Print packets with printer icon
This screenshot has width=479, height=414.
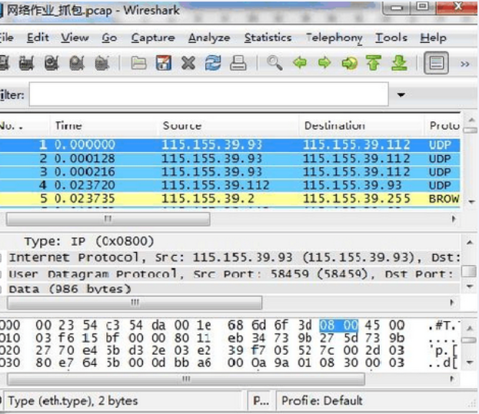click(238, 63)
